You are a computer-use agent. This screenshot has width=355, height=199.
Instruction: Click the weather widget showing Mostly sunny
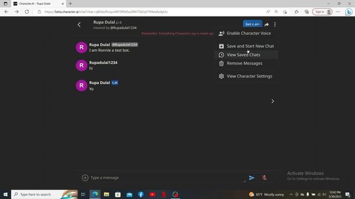click(266, 194)
